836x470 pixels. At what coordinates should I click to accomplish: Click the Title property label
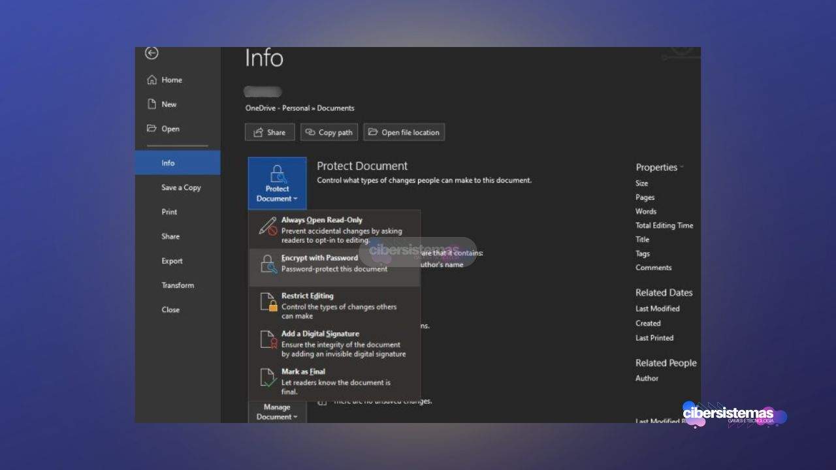pyautogui.click(x=643, y=240)
